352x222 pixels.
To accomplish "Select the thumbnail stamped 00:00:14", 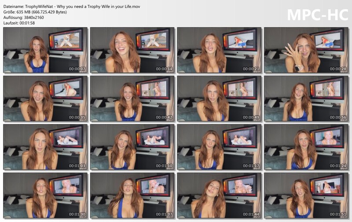I will [x=132, y=50].
